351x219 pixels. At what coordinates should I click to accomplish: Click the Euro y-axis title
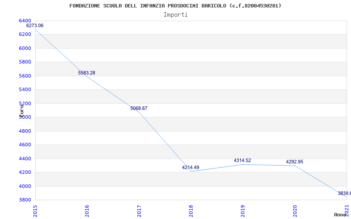click(x=21, y=110)
